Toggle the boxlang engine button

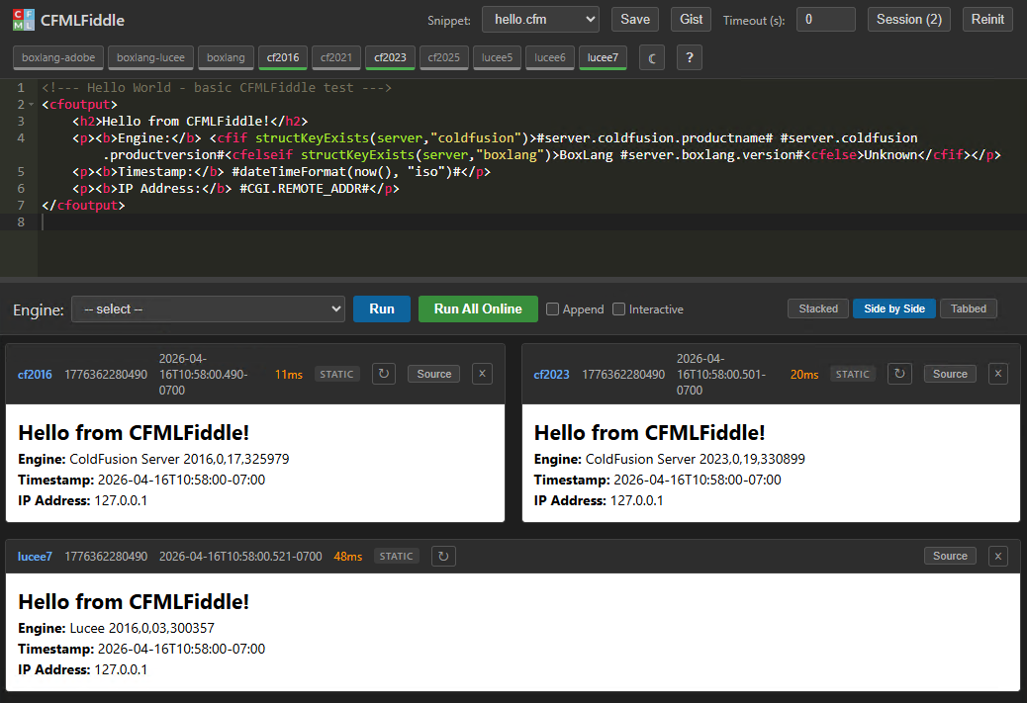point(226,57)
